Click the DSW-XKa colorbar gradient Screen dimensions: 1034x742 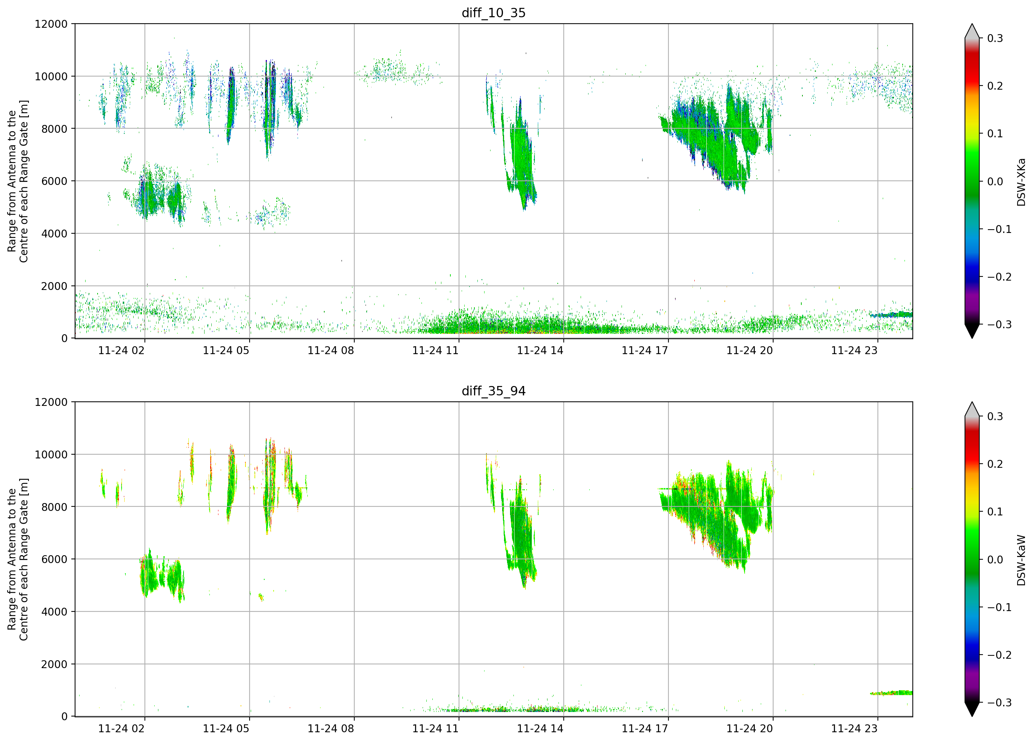(972, 181)
